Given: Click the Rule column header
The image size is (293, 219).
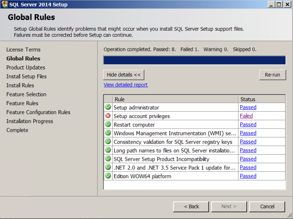Looking at the screenshot, I should (175, 99).
